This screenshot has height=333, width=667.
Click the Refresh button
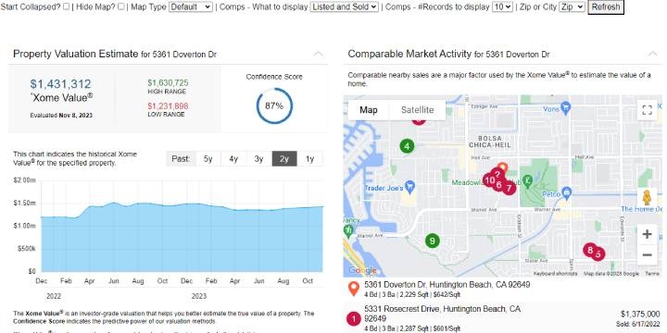tap(606, 6)
